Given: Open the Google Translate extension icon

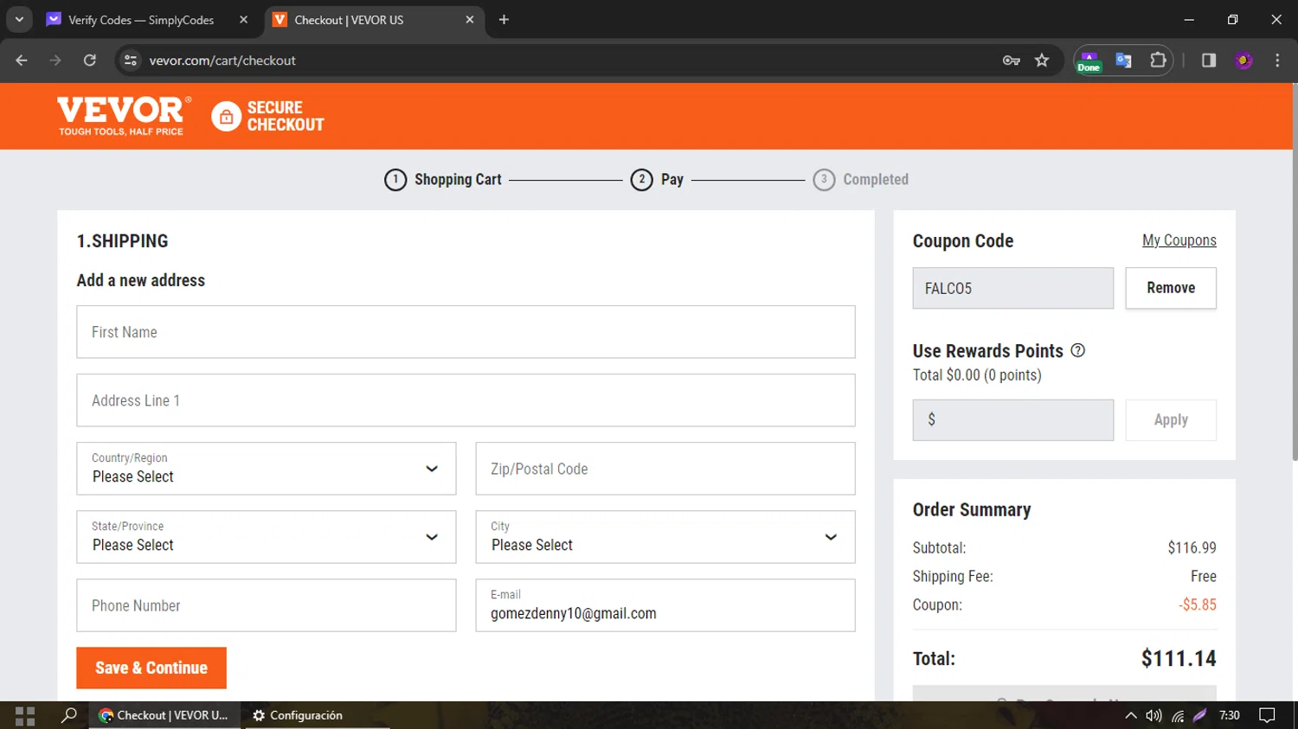Looking at the screenshot, I should [x=1123, y=61].
